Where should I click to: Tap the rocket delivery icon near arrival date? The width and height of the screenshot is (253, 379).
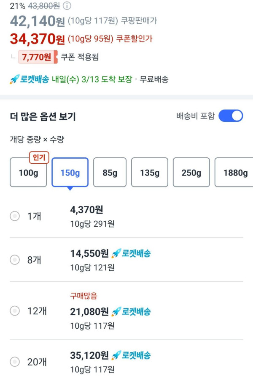[15, 80]
